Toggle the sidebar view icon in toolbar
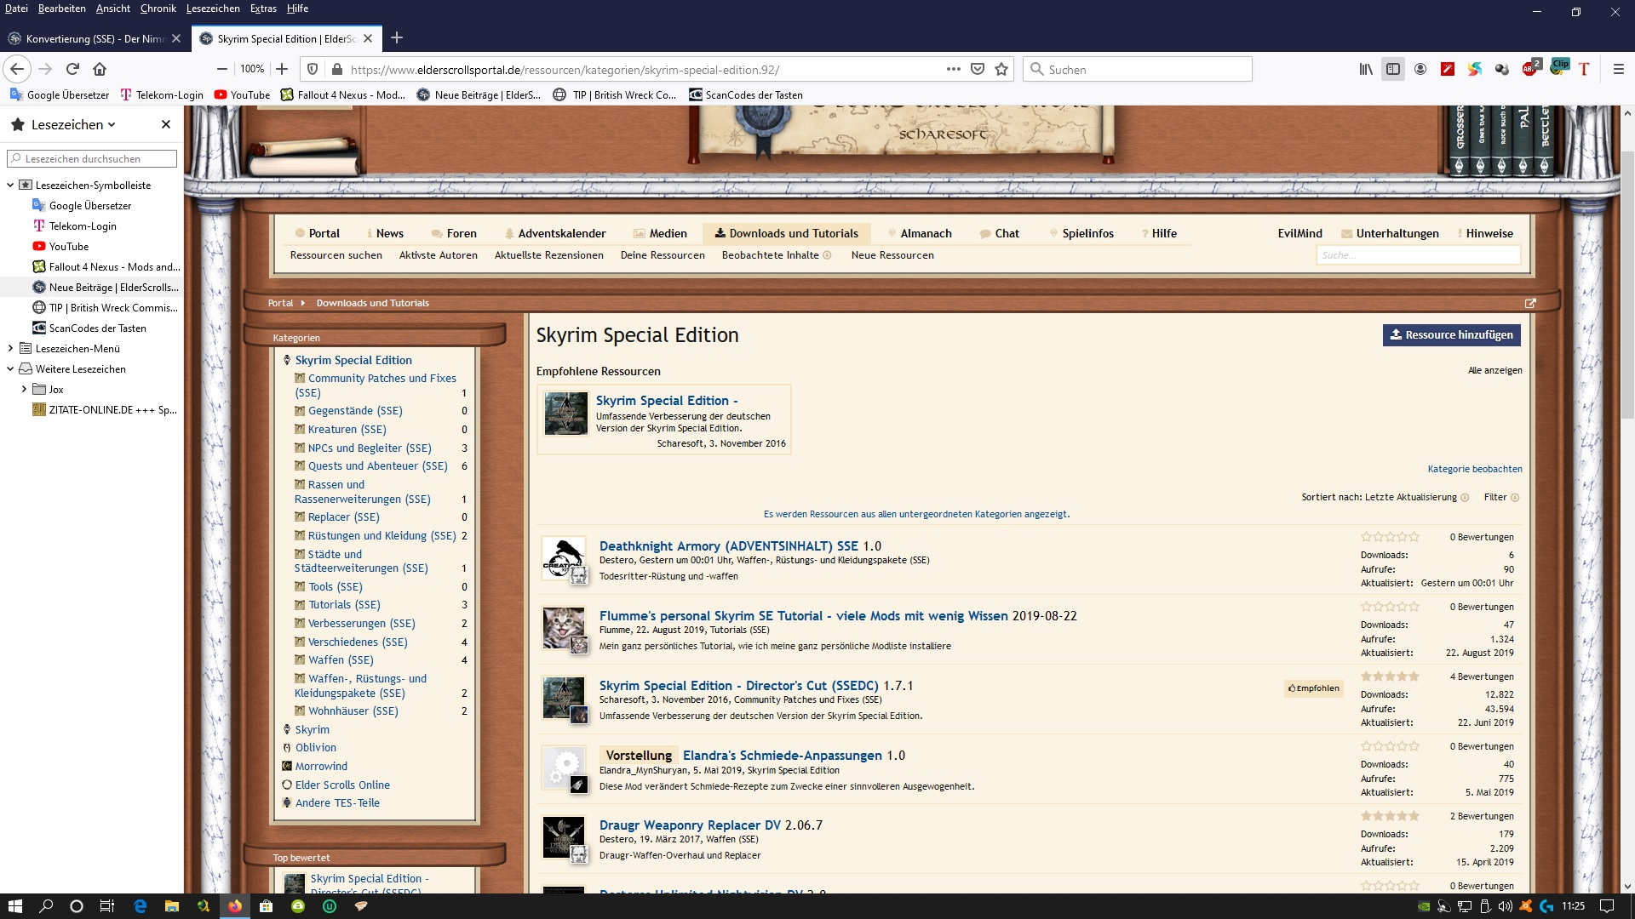 coord(1393,69)
